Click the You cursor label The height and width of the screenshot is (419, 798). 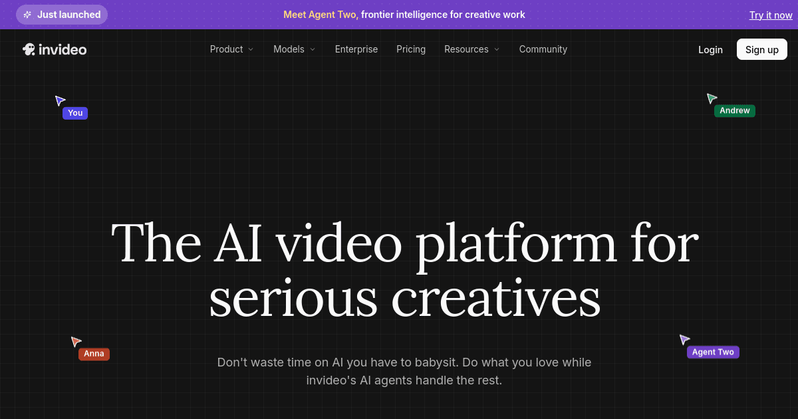[75, 113]
